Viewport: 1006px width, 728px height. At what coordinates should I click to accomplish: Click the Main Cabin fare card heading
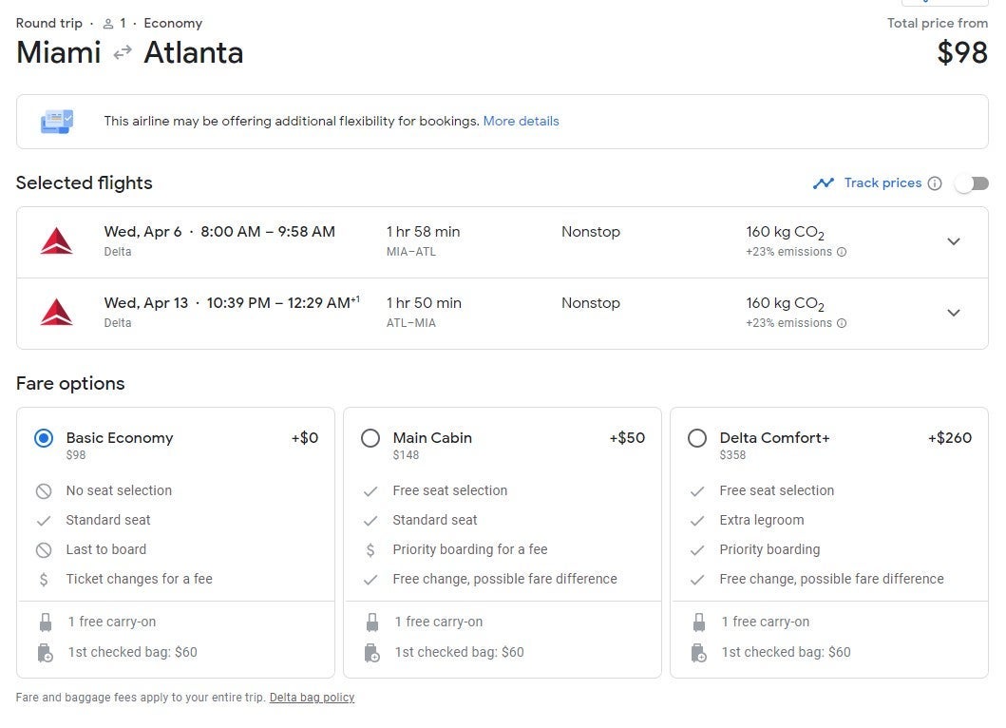pyautogui.click(x=432, y=438)
